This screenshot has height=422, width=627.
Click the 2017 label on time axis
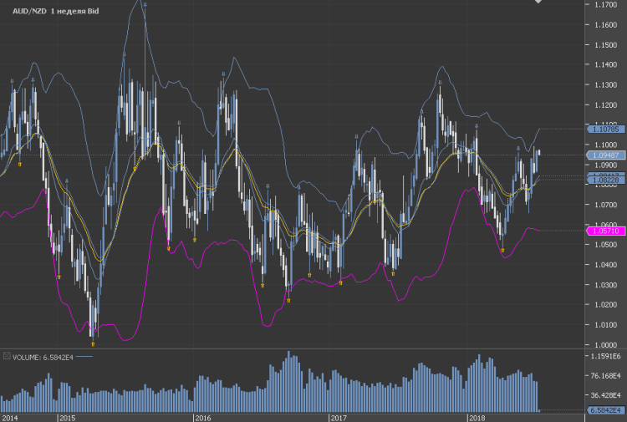pyautogui.click(x=339, y=419)
